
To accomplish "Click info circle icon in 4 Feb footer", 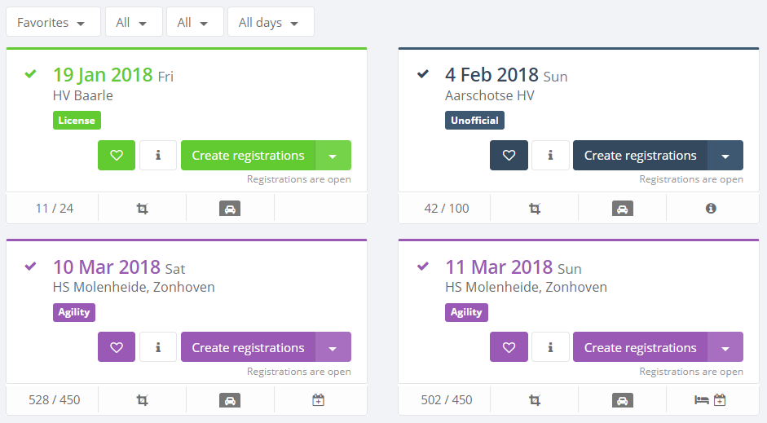I will [x=710, y=209].
